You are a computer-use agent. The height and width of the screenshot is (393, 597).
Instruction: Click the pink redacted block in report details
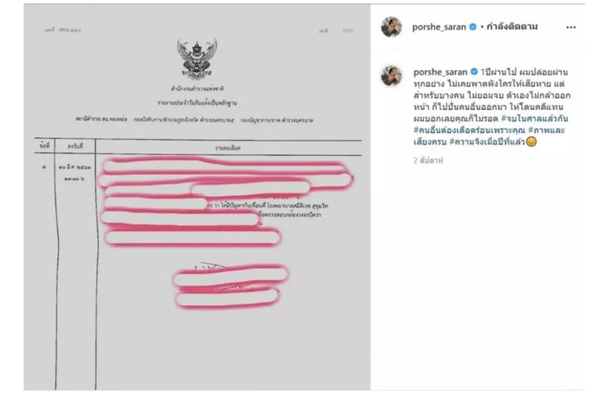224,202
